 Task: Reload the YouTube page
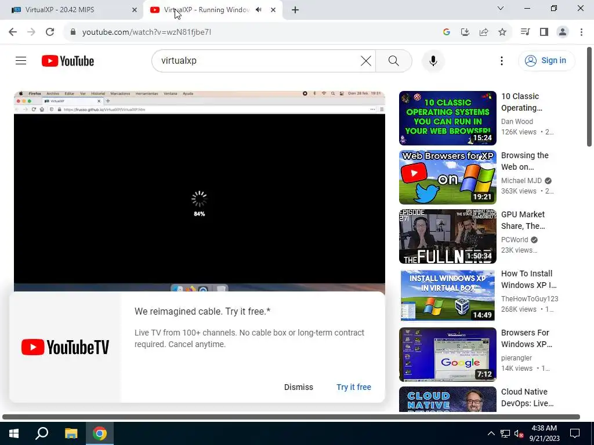pos(50,32)
